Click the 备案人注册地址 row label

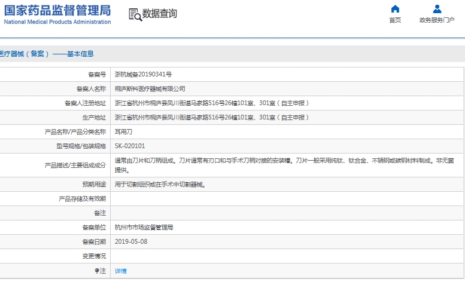pos(85,103)
